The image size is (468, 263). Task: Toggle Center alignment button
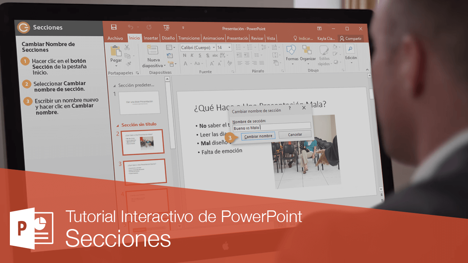(247, 63)
